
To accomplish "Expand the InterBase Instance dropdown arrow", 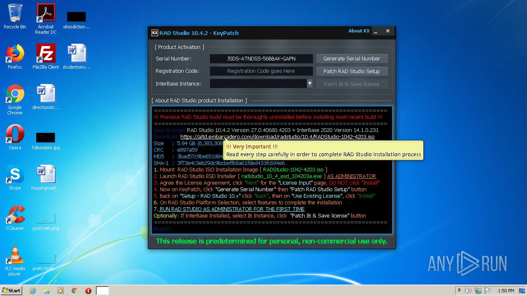I will click(x=310, y=84).
